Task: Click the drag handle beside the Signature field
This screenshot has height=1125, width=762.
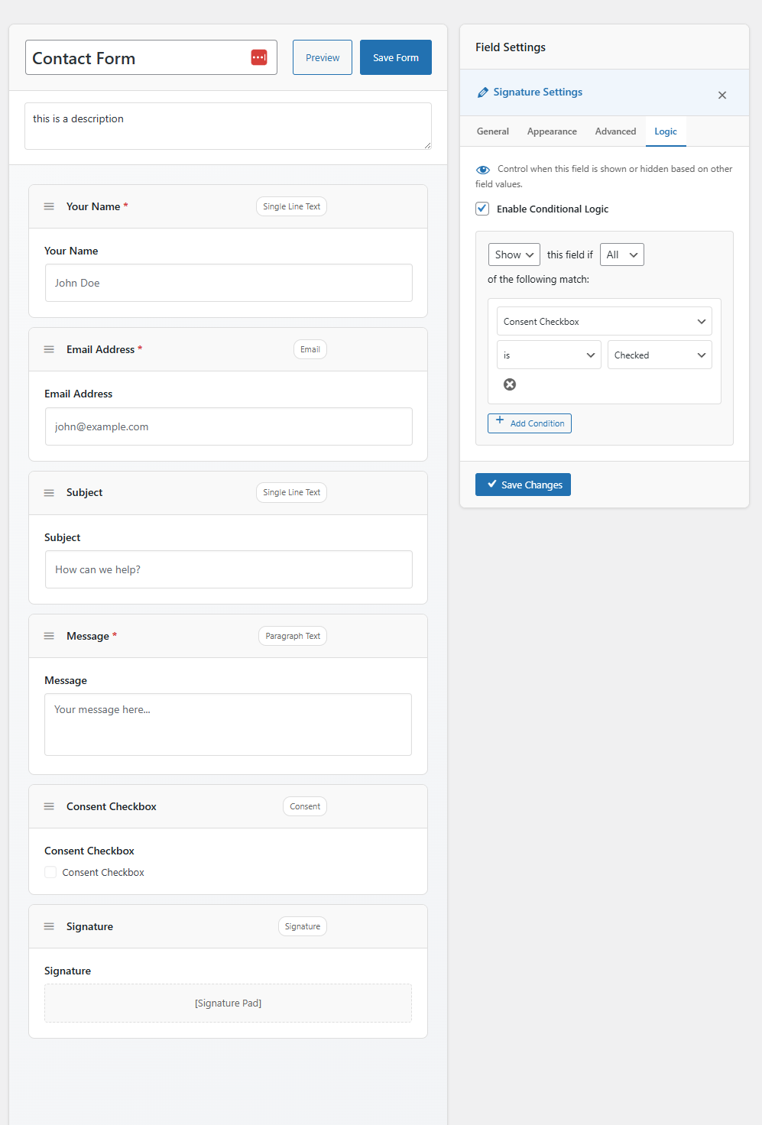Action: 49,926
